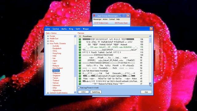Screen dimensions: 197x111
Task: Select Thailand in the country tree
Action: (x=56, y=80)
